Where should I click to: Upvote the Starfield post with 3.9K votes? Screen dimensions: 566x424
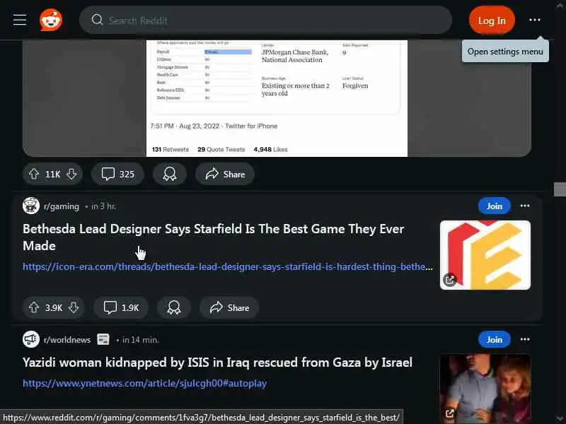pyautogui.click(x=34, y=307)
